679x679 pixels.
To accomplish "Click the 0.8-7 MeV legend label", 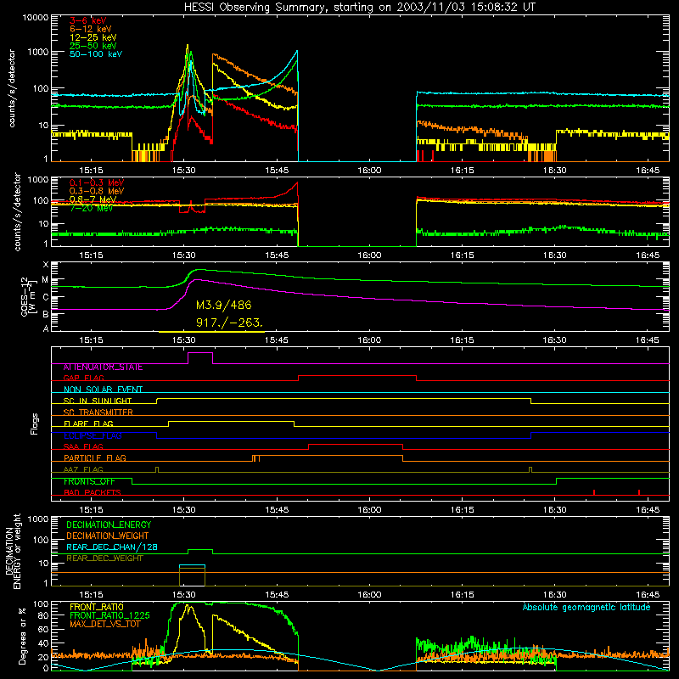I will (x=93, y=199).
